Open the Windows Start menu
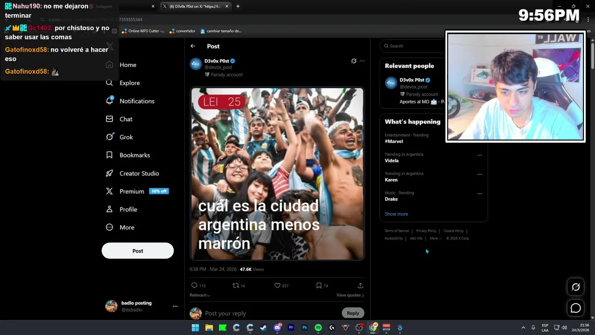The image size is (595, 335). 196,328
